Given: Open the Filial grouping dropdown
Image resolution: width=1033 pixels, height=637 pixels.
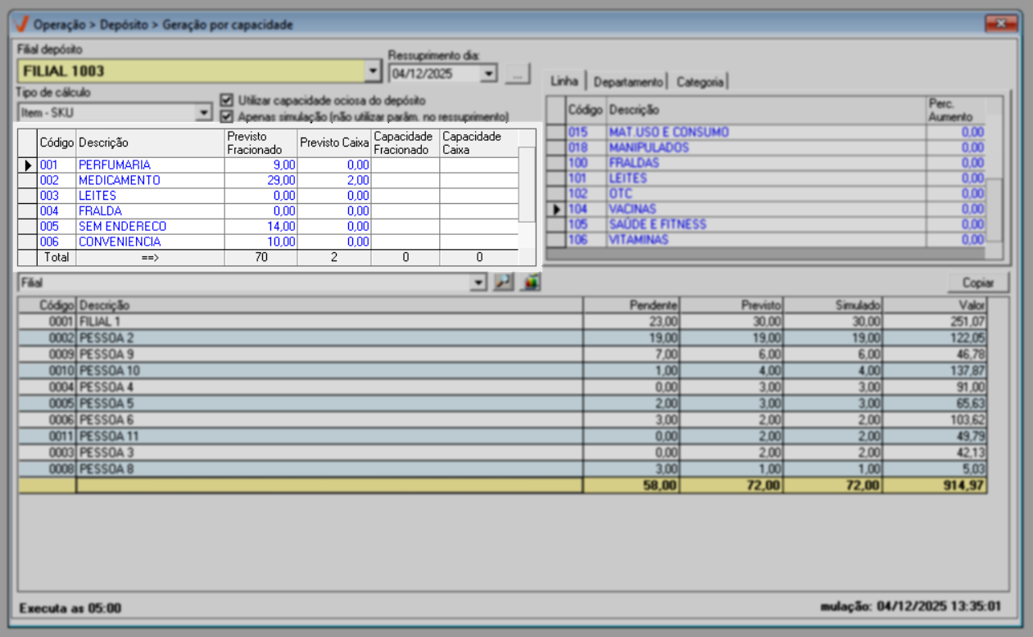Looking at the screenshot, I should tap(478, 282).
